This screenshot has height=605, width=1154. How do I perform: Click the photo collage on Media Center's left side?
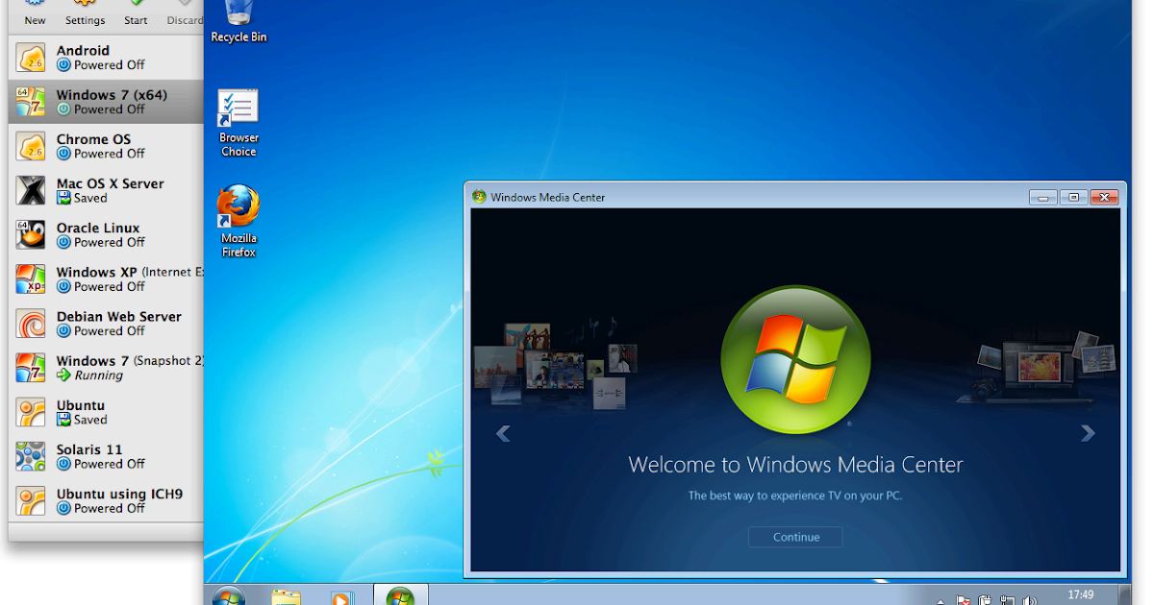click(x=555, y=363)
